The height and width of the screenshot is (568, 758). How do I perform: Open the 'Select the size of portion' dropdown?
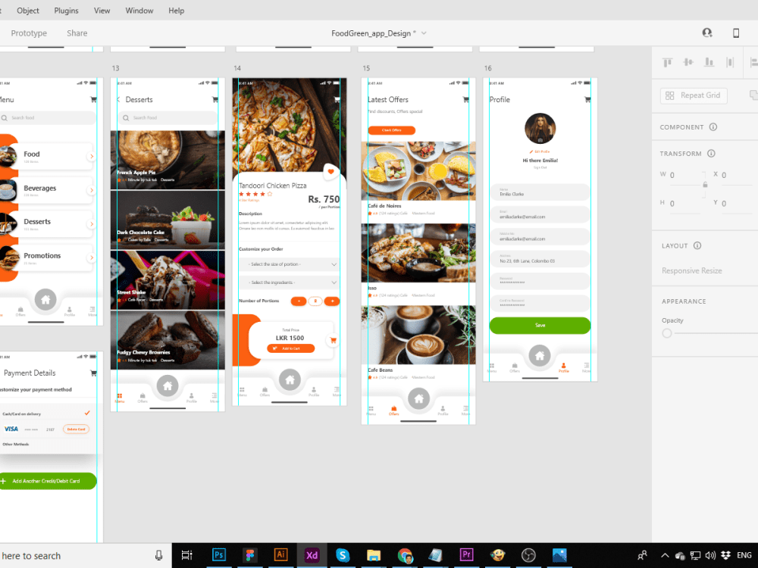tap(289, 264)
